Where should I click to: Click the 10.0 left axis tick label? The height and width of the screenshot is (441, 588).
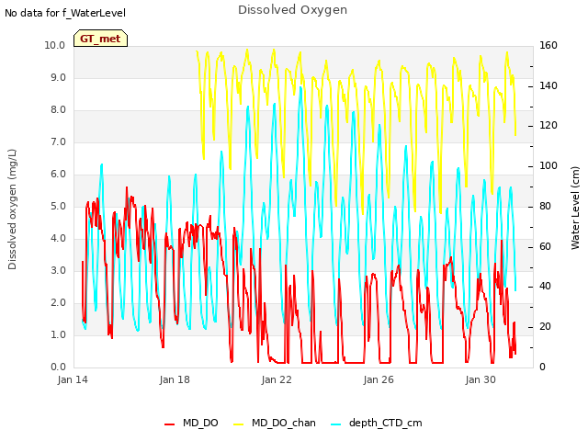click(x=55, y=45)
